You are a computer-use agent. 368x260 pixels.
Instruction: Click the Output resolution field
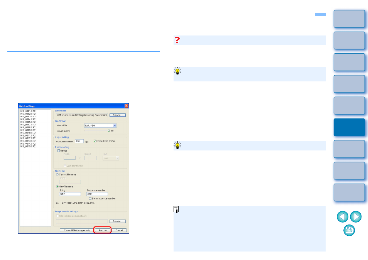[79, 141]
